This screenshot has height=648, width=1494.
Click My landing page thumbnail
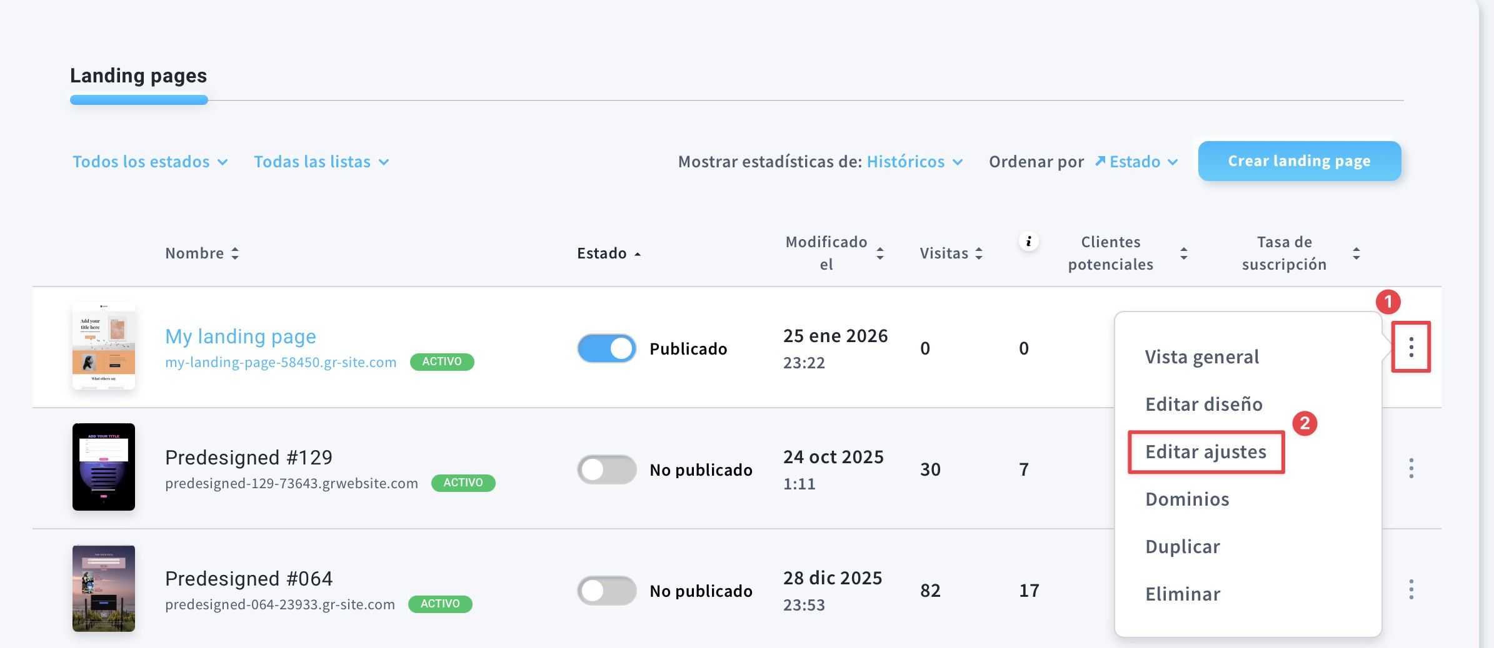pyautogui.click(x=104, y=346)
